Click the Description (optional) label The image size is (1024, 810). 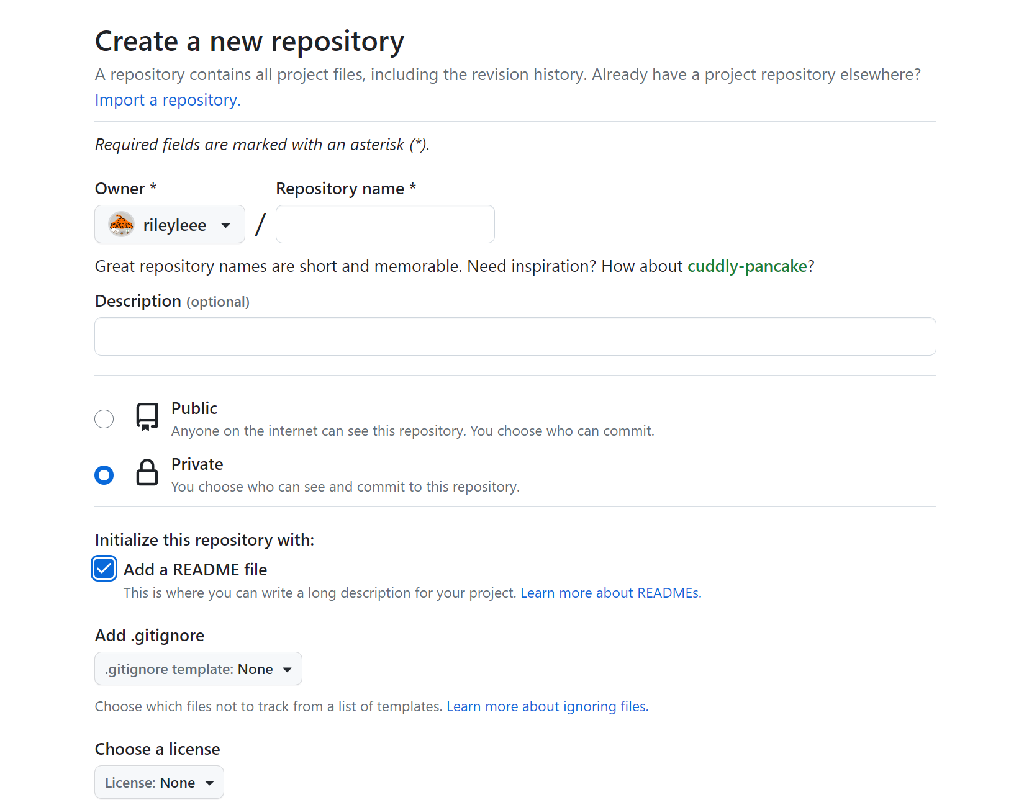click(x=172, y=301)
